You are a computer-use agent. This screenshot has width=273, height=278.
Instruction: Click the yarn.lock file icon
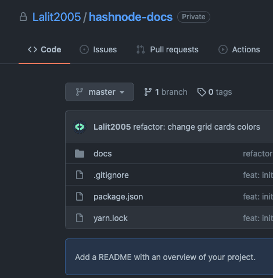80,218
